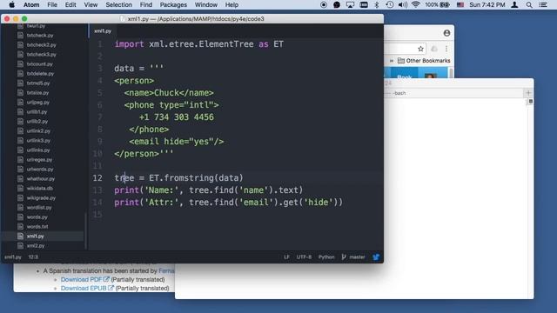Open the Edit menu
Screen dimensions: 557x313
tap(70, 5)
